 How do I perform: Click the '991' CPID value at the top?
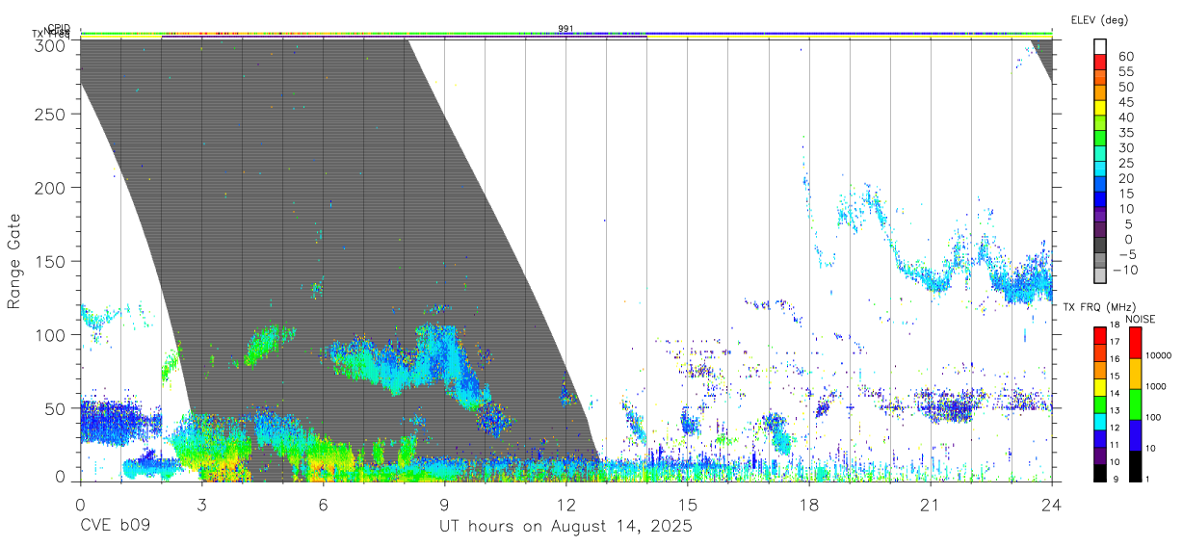click(x=565, y=29)
